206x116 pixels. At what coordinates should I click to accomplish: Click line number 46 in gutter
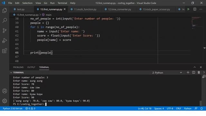(17, 53)
